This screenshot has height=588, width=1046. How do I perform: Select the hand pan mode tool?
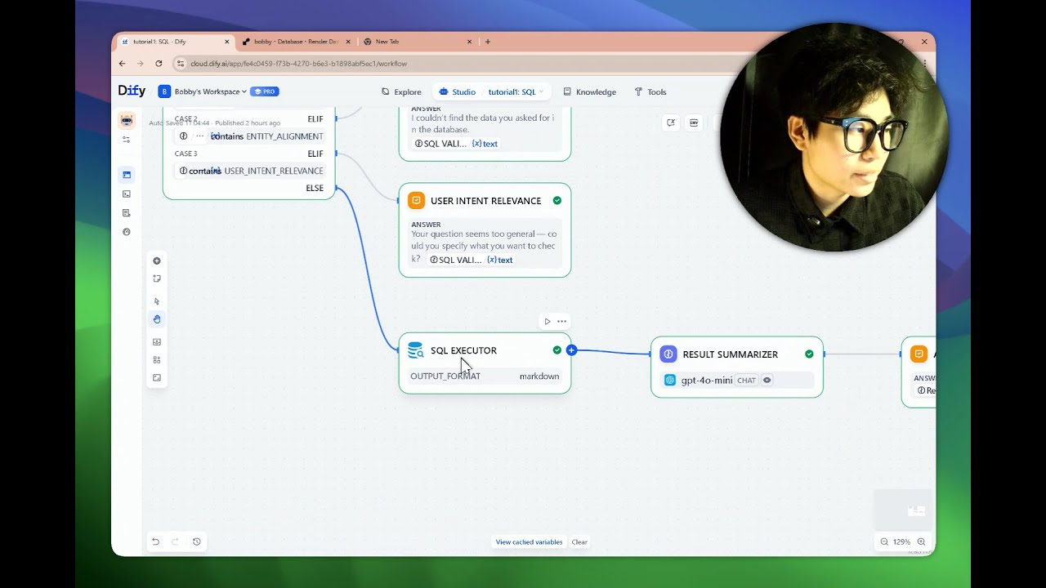pyautogui.click(x=157, y=319)
